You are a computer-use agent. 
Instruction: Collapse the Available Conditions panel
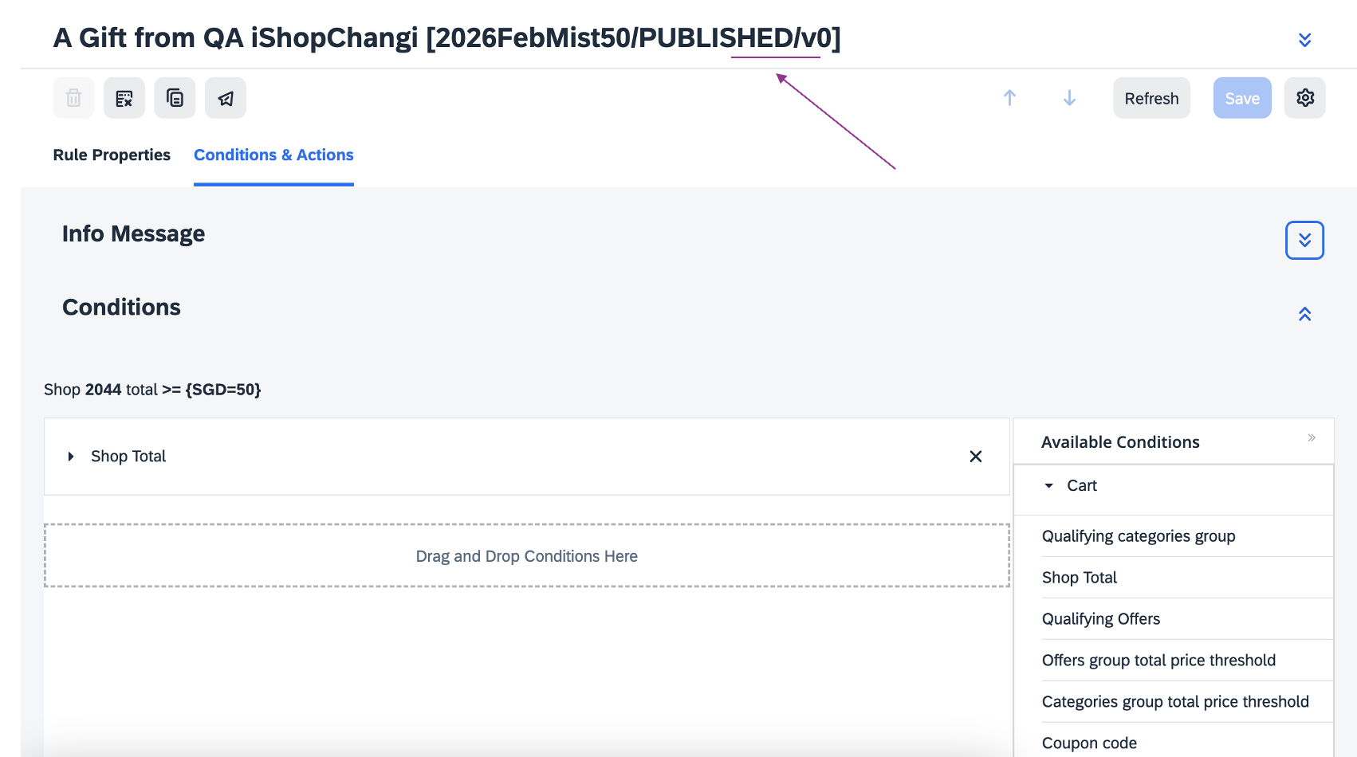(1311, 437)
